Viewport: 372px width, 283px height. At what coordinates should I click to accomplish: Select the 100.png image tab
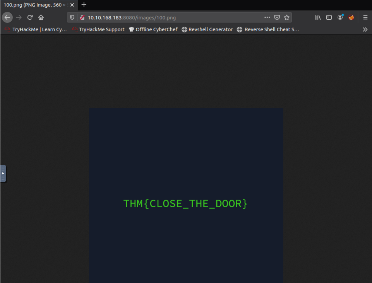tap(39, 5)
